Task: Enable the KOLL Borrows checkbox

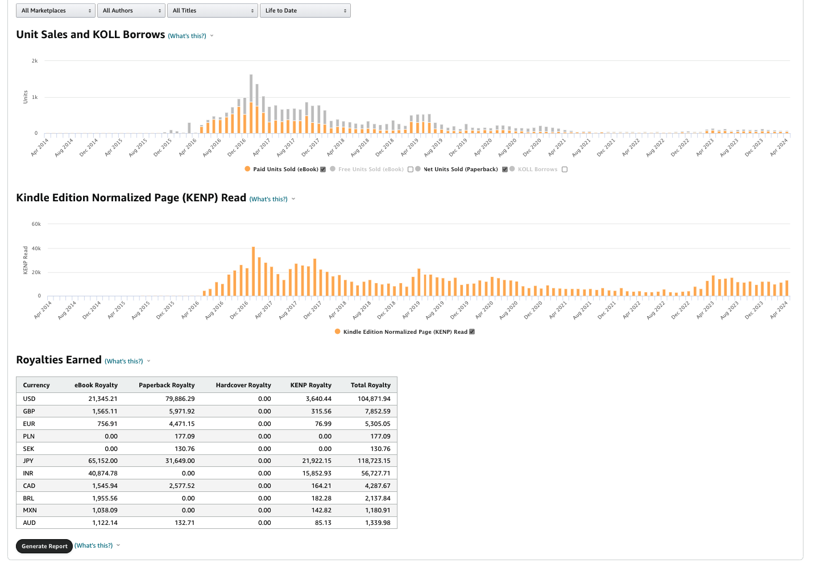Action: coord(565,169)
